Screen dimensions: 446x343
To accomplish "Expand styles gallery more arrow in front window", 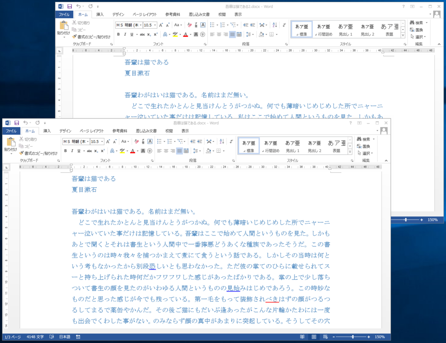I will tap(350, 152).
